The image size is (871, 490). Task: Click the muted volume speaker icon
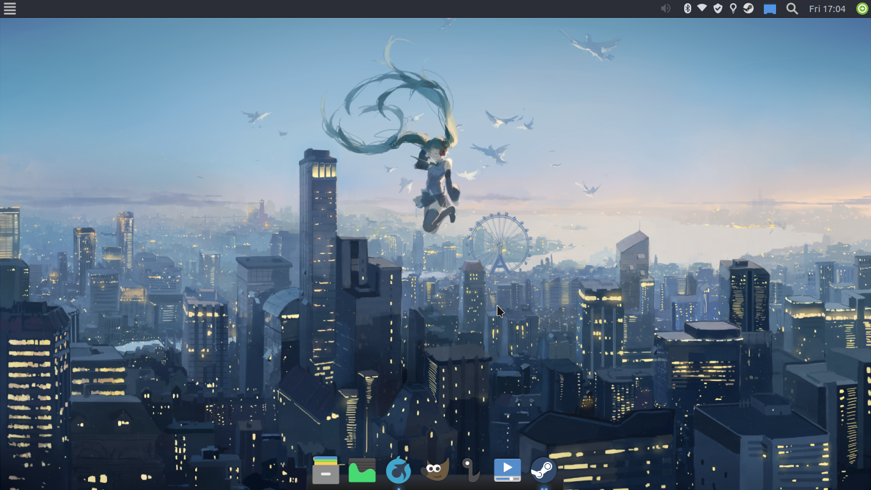666,8
